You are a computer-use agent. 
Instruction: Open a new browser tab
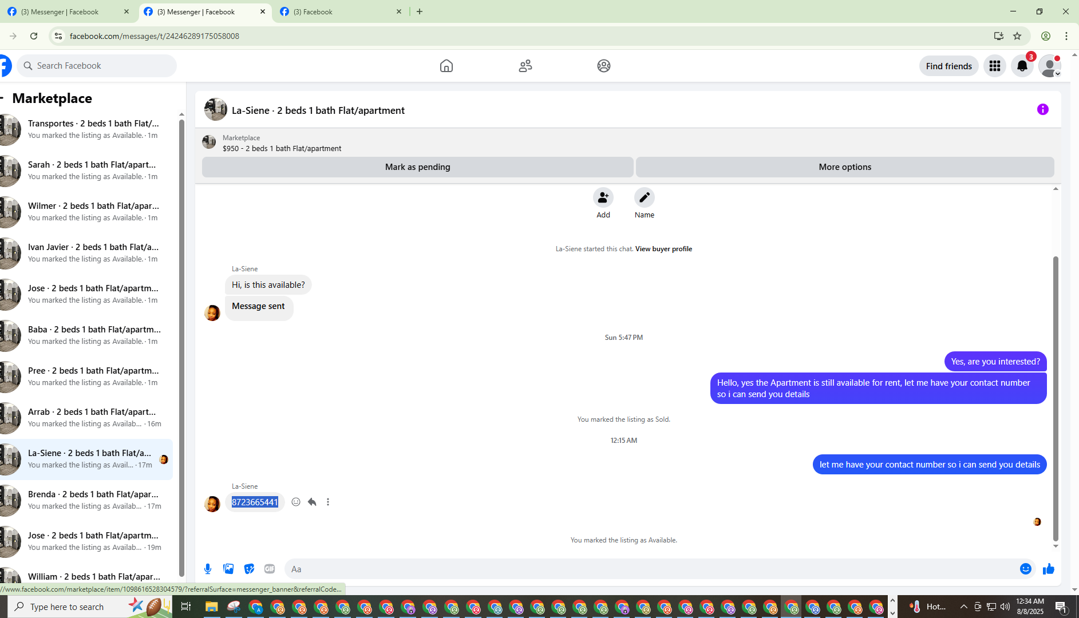(x=420, y=11)
